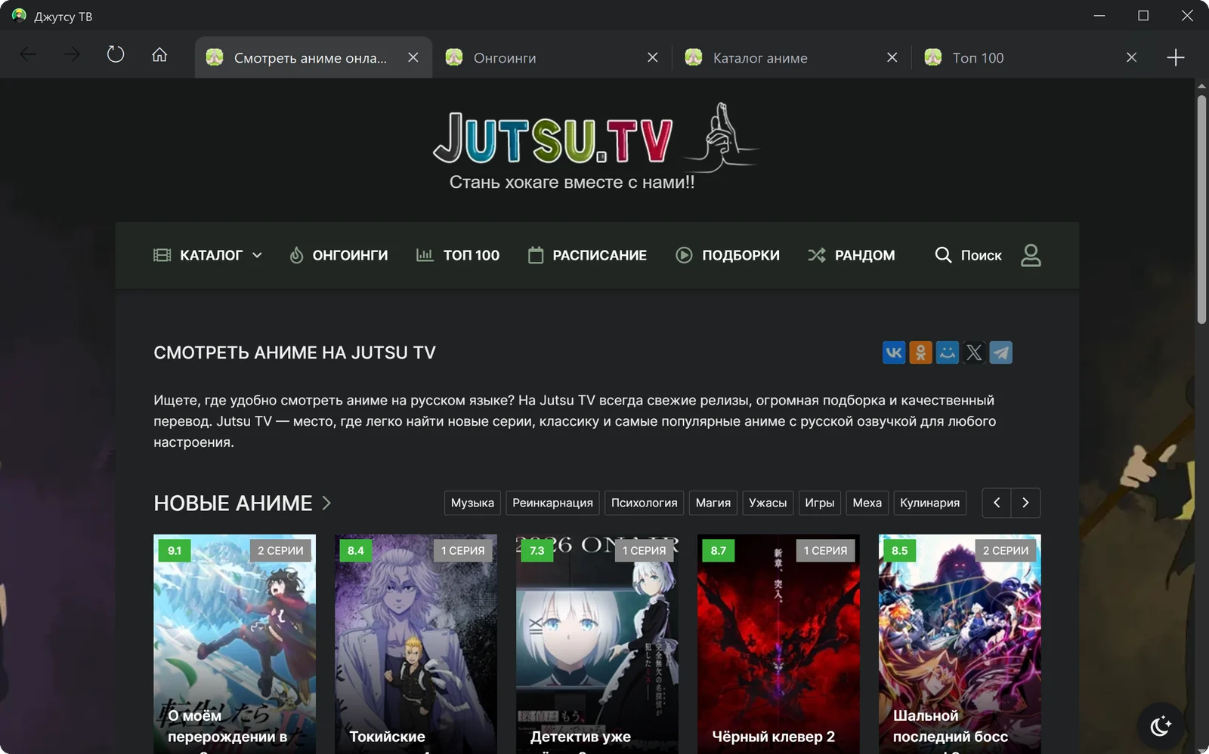Go back using the browser back arrow
Image resolution: width=1209 pixels, height=754 pixels.
coord(28,54)
